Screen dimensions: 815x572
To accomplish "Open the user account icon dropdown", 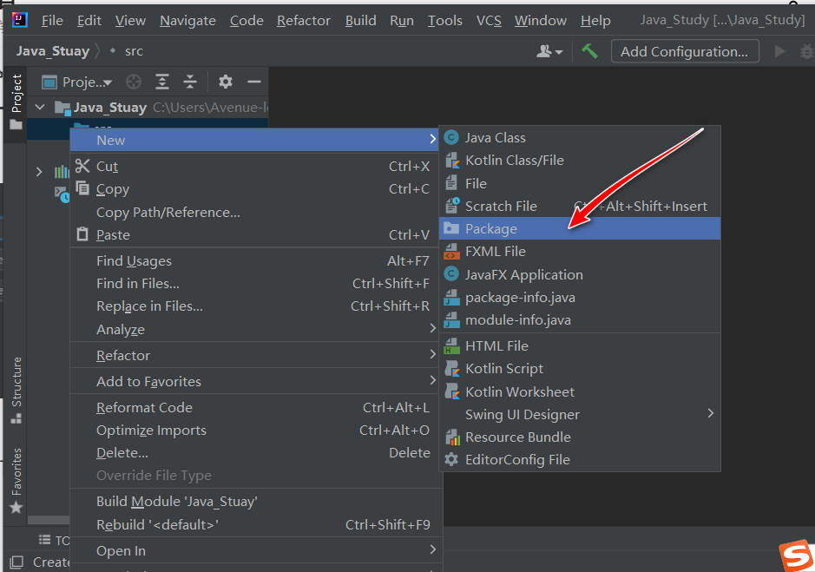I will [x=549, y=51].
